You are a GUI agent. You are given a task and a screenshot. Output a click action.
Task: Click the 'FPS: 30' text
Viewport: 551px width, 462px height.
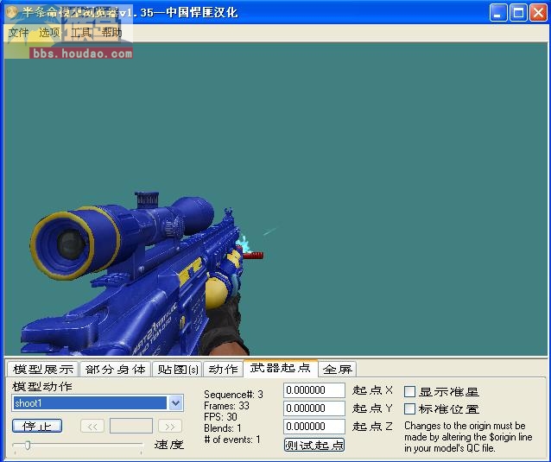pyautogui.click(x=220, y=417)
